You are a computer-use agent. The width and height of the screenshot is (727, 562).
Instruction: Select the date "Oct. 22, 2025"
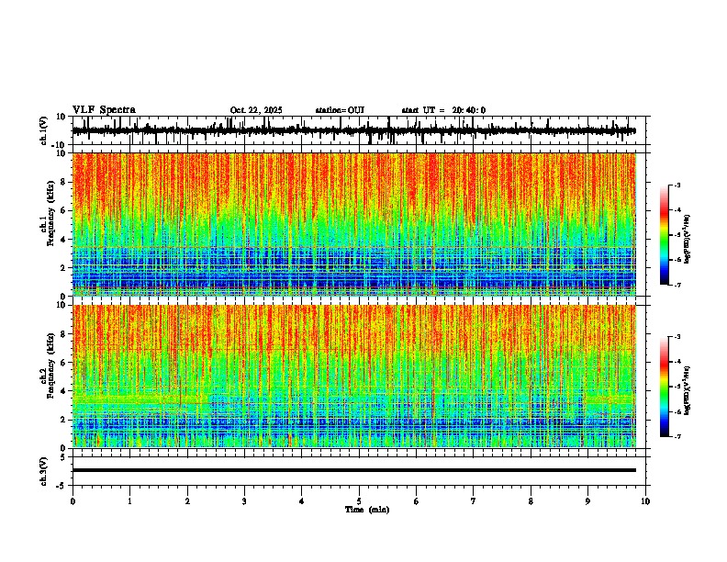point(256,110)
